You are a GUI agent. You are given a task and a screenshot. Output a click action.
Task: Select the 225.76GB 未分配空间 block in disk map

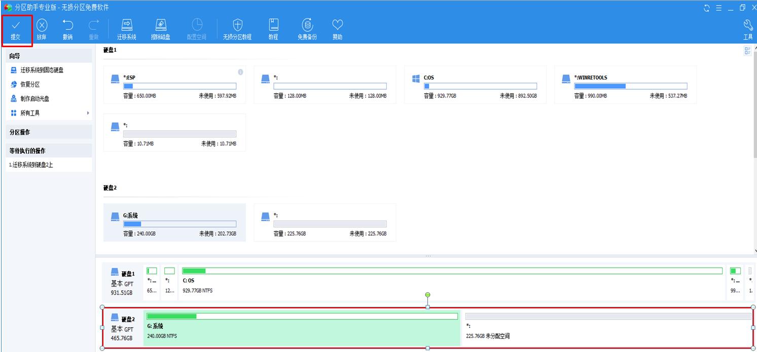(x=607, y=328)
